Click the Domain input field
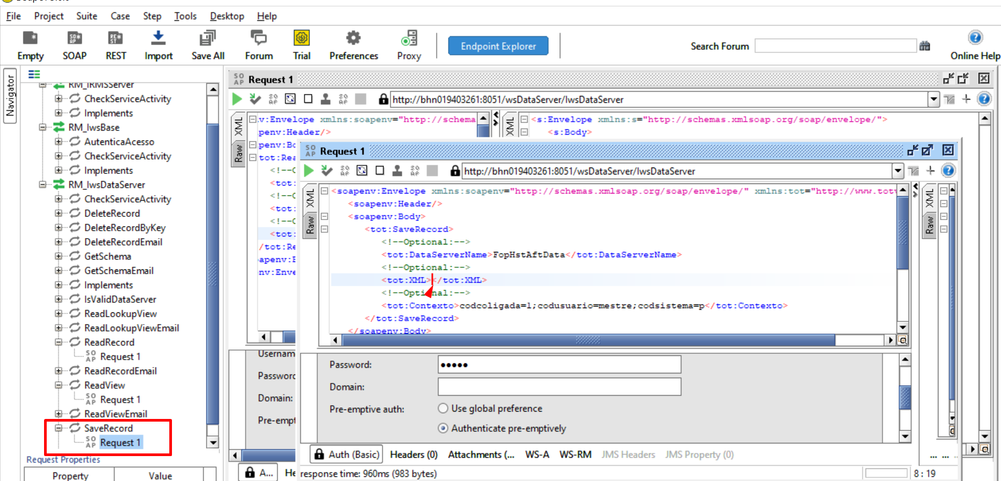Screen dimensions: 1001x481 559,387
